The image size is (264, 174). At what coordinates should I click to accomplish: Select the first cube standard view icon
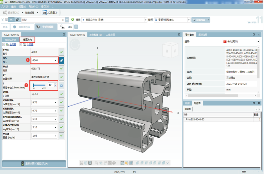(x=137, y=163)
